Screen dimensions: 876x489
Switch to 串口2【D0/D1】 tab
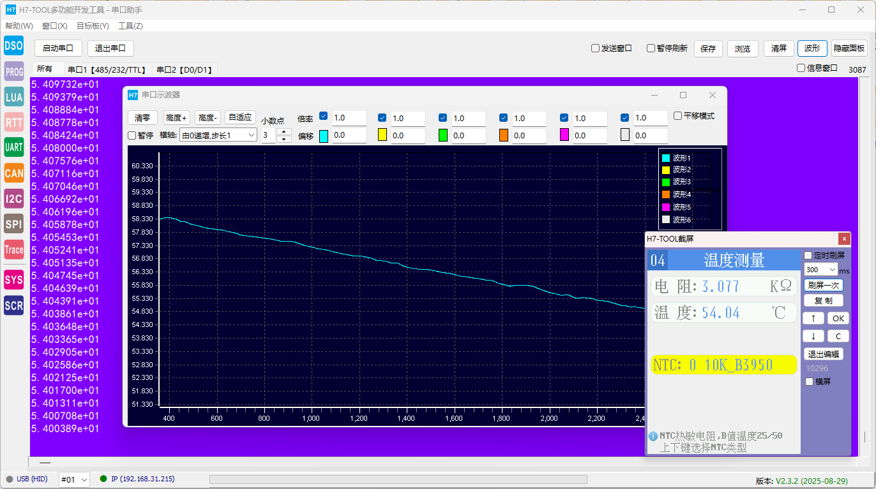185,69
